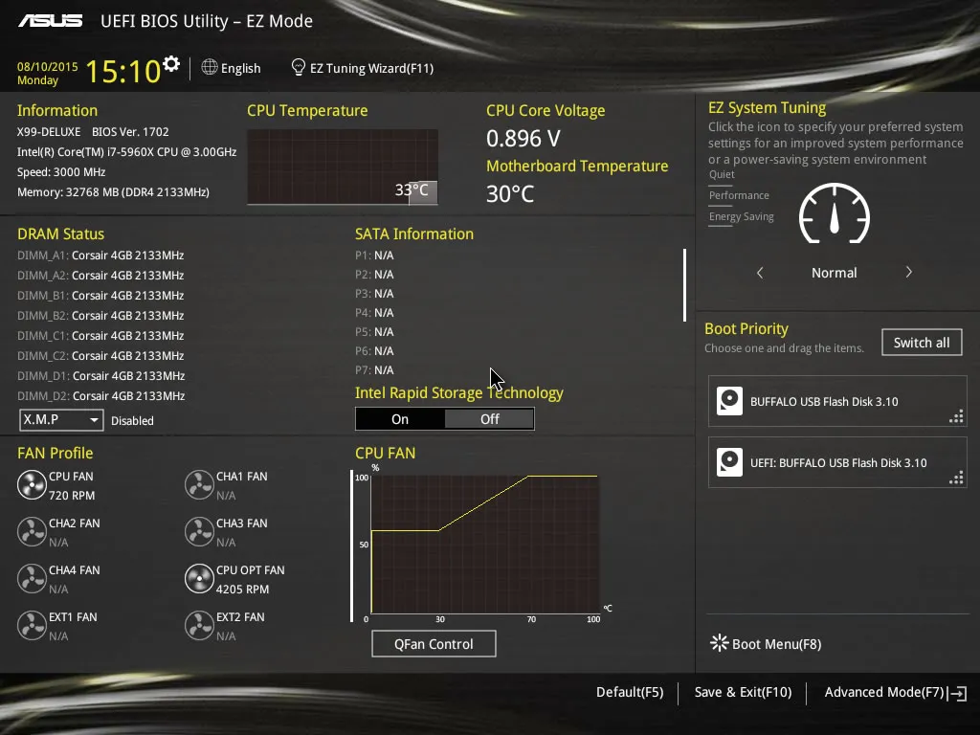Click the SATA Information scrollbar

[x=685, y=285]
